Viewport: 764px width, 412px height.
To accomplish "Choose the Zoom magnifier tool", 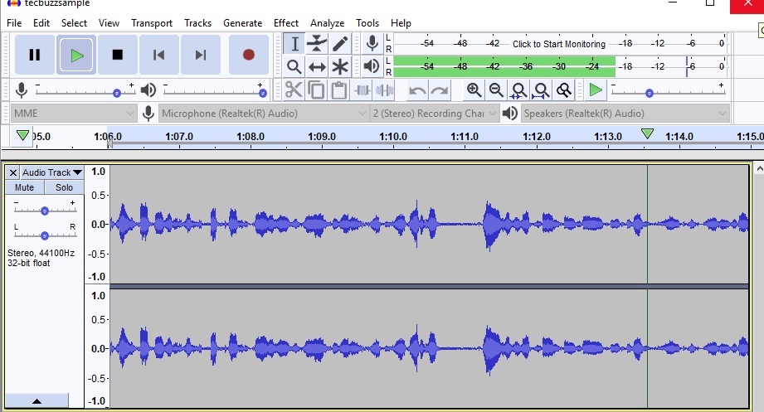I will coord(294,67).
